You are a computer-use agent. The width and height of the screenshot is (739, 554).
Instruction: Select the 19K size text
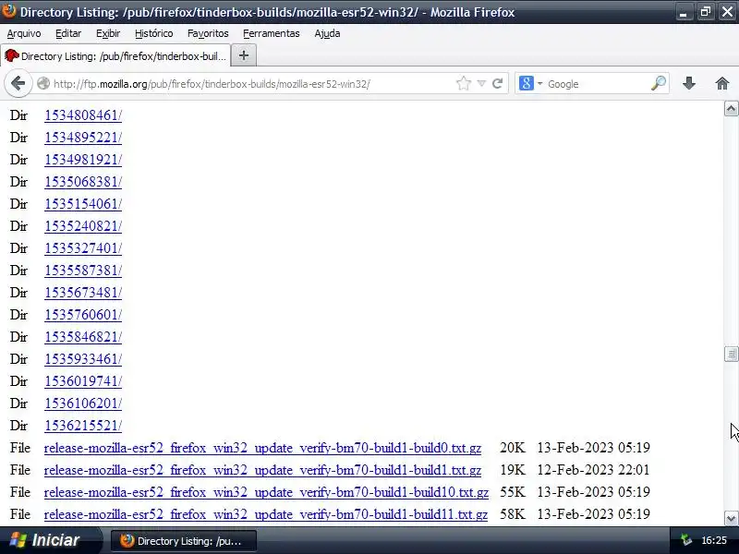tap(513, 470)
